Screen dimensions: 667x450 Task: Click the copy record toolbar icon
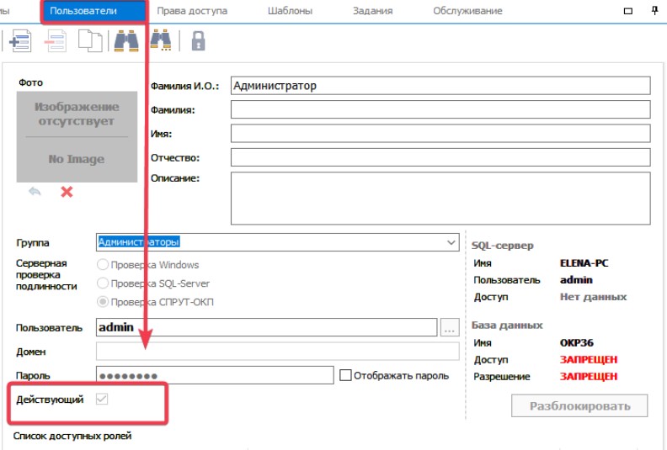(90, 40)
